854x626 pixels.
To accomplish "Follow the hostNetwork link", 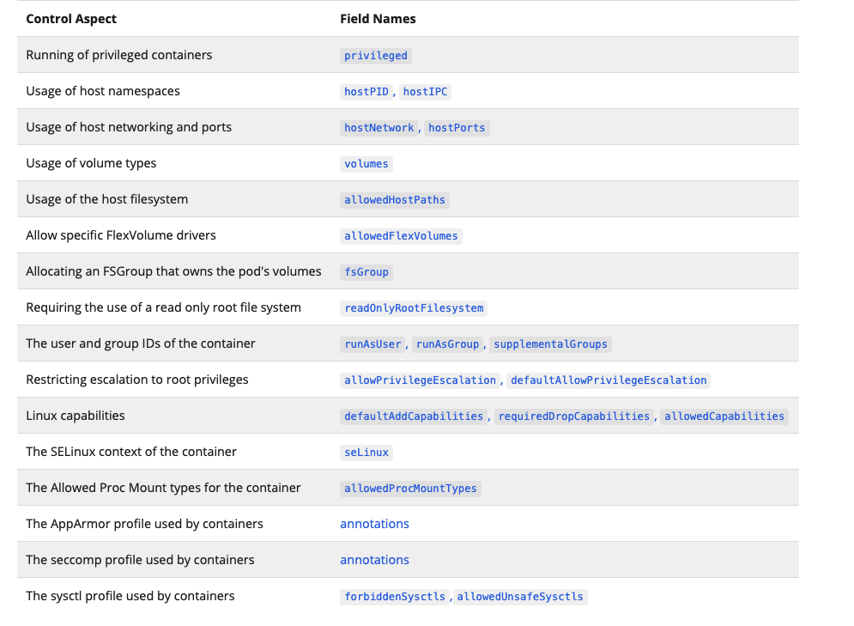I will 379,127.
